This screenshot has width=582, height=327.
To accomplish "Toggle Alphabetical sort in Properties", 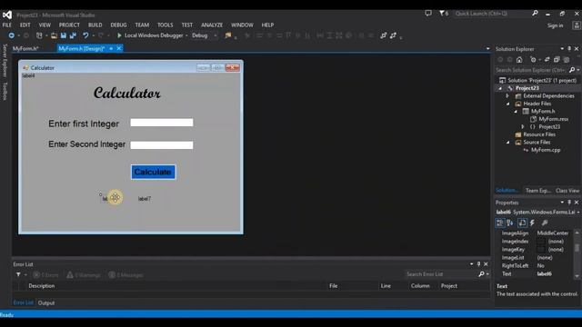I will [510, 223].
